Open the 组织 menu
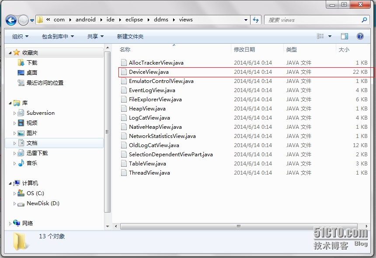Image resolution: width=376 pixels, height=258 pixels. pos(20,36)
